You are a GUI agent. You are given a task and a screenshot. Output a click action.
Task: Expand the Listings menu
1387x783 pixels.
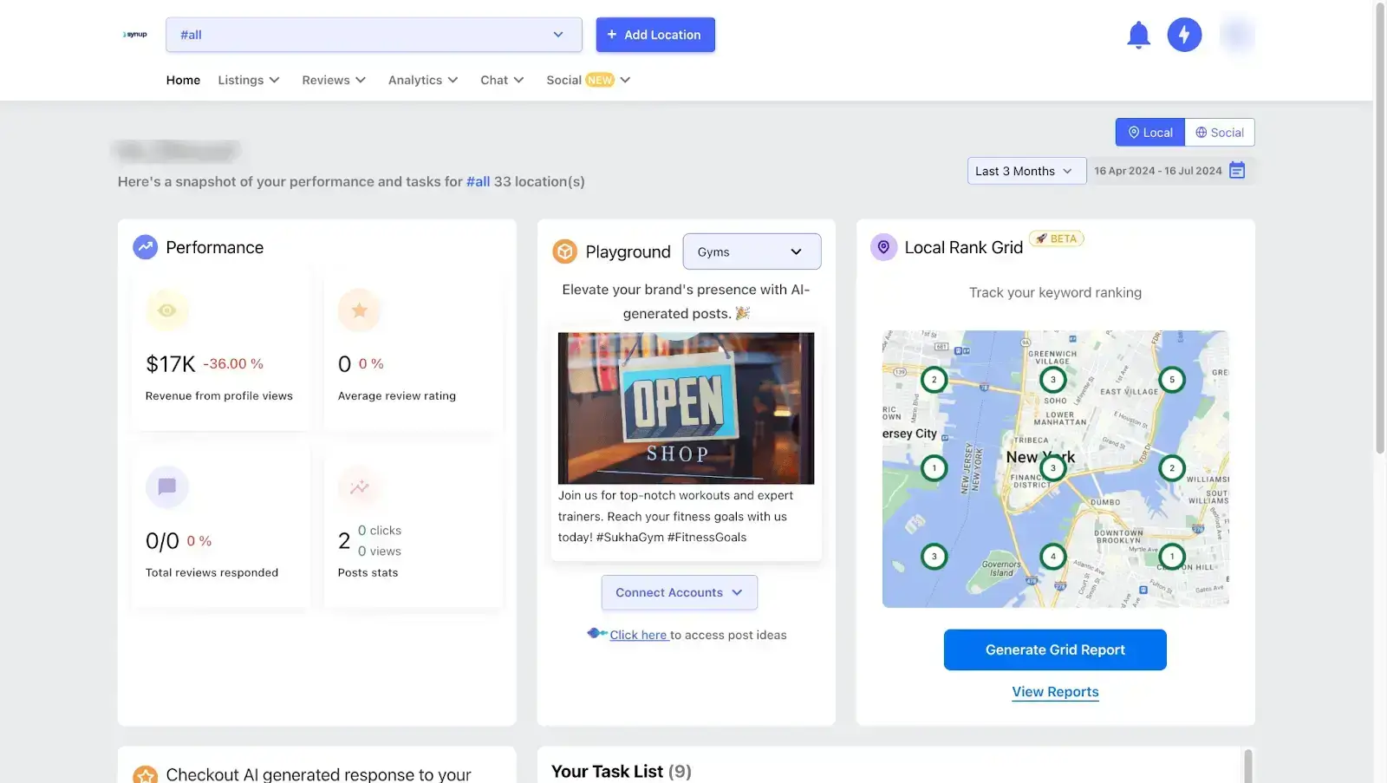[x=249, y=80]
